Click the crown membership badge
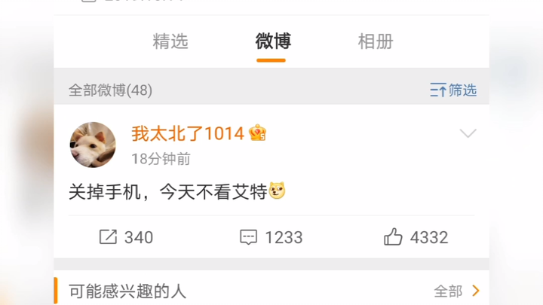This screenshot has height=305, width=543. tap(257, 133)
